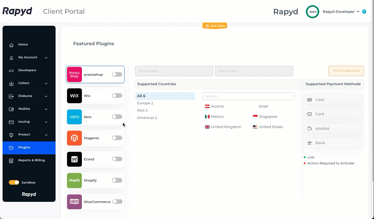Select United Kingdom in the country list

(x=223, y=127)
